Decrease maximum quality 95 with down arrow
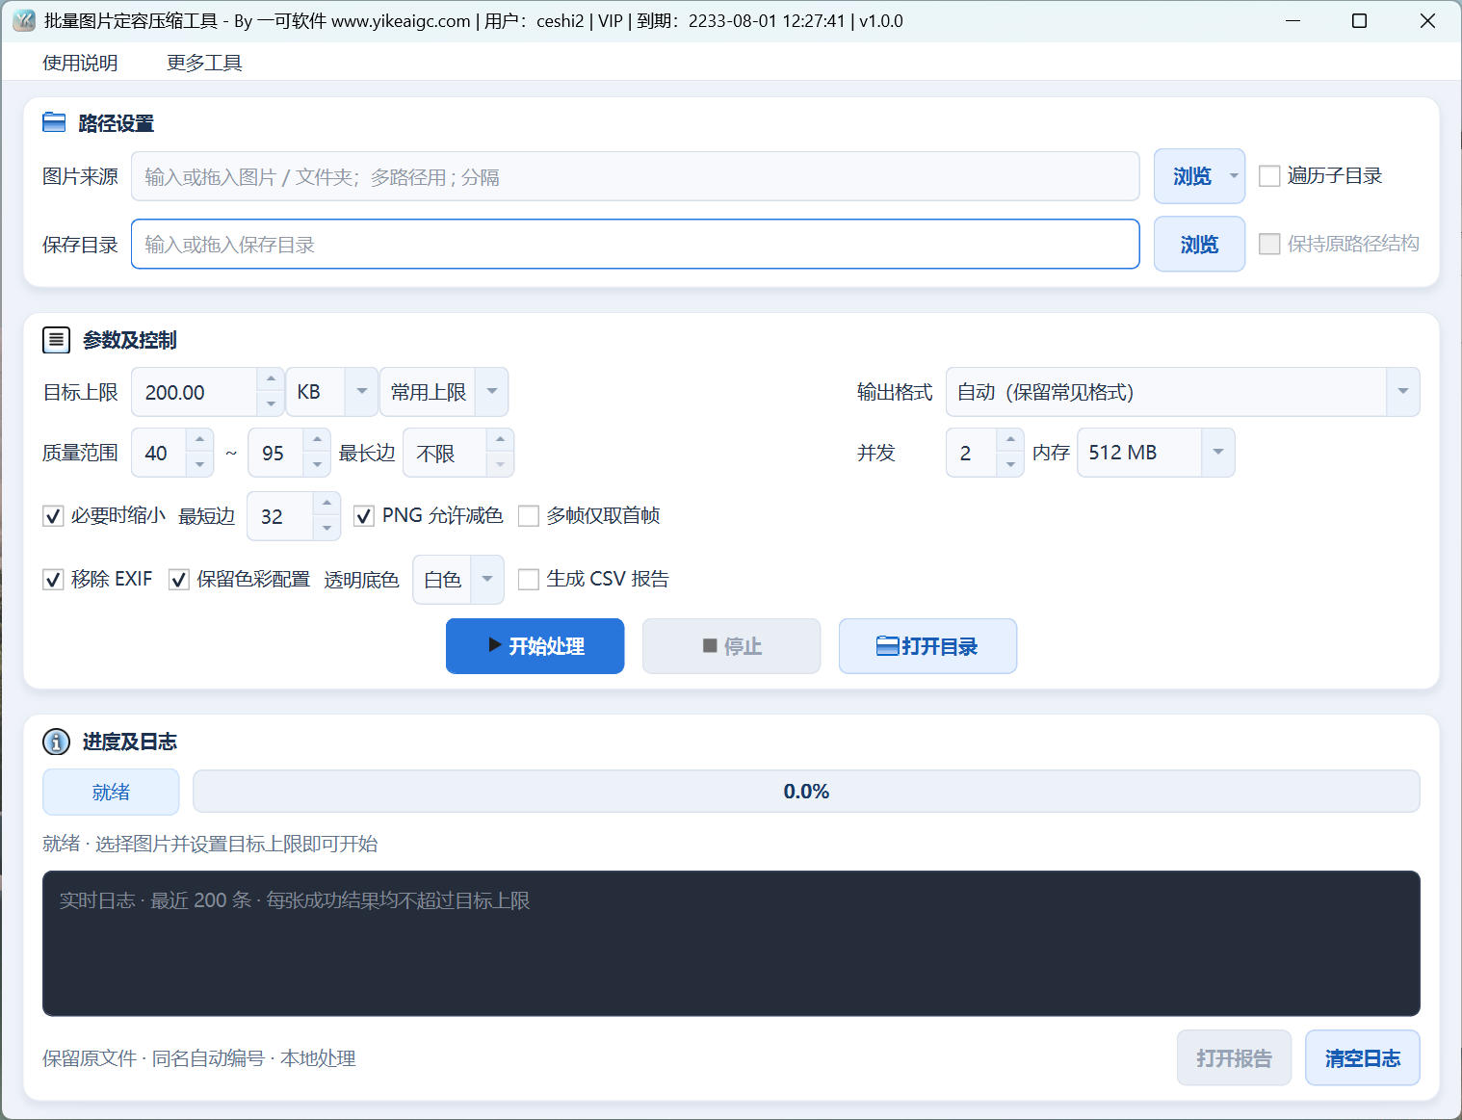 point(317,465)
